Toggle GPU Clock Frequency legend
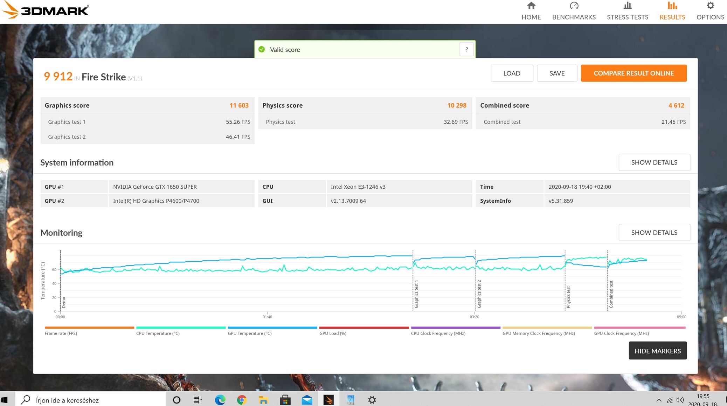Image resolution: width=727 pixels, height=406 pixels. click(x=639, y=331)
